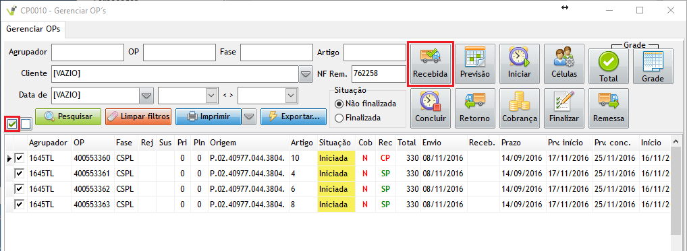
Task: Uncheck the row for OP 400553360
Action: 20,158
